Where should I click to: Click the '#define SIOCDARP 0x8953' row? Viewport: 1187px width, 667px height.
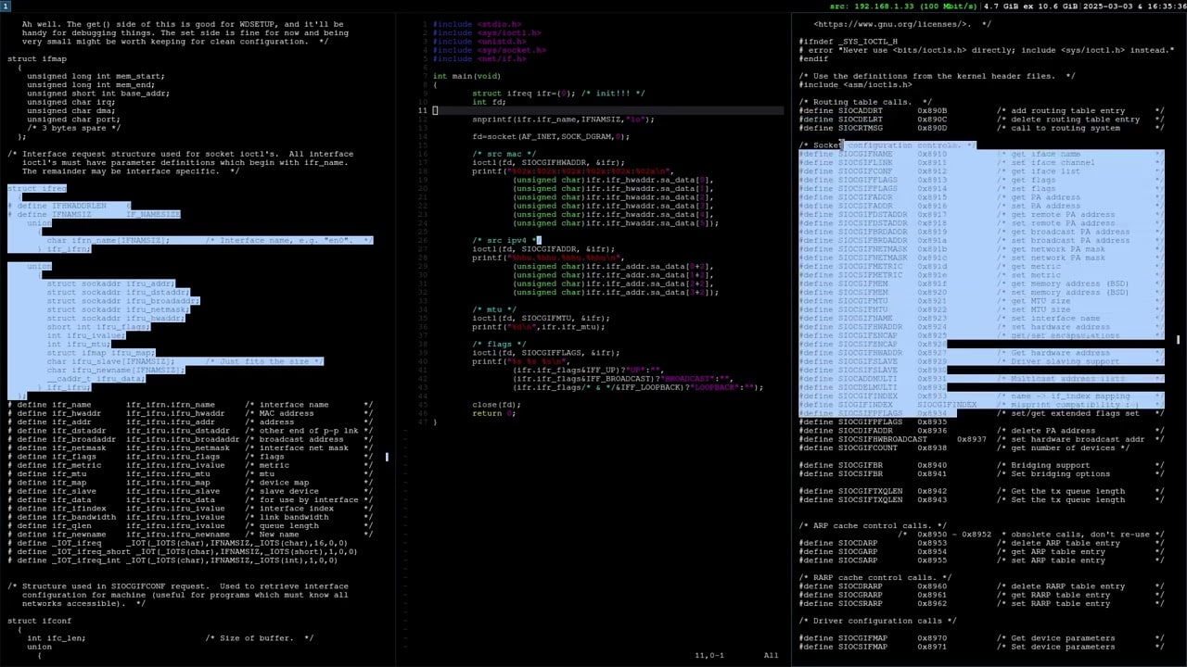point(981,543)
